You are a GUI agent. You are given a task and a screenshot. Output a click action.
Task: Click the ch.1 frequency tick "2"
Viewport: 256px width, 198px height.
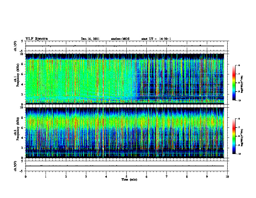(x=23, y=94)
